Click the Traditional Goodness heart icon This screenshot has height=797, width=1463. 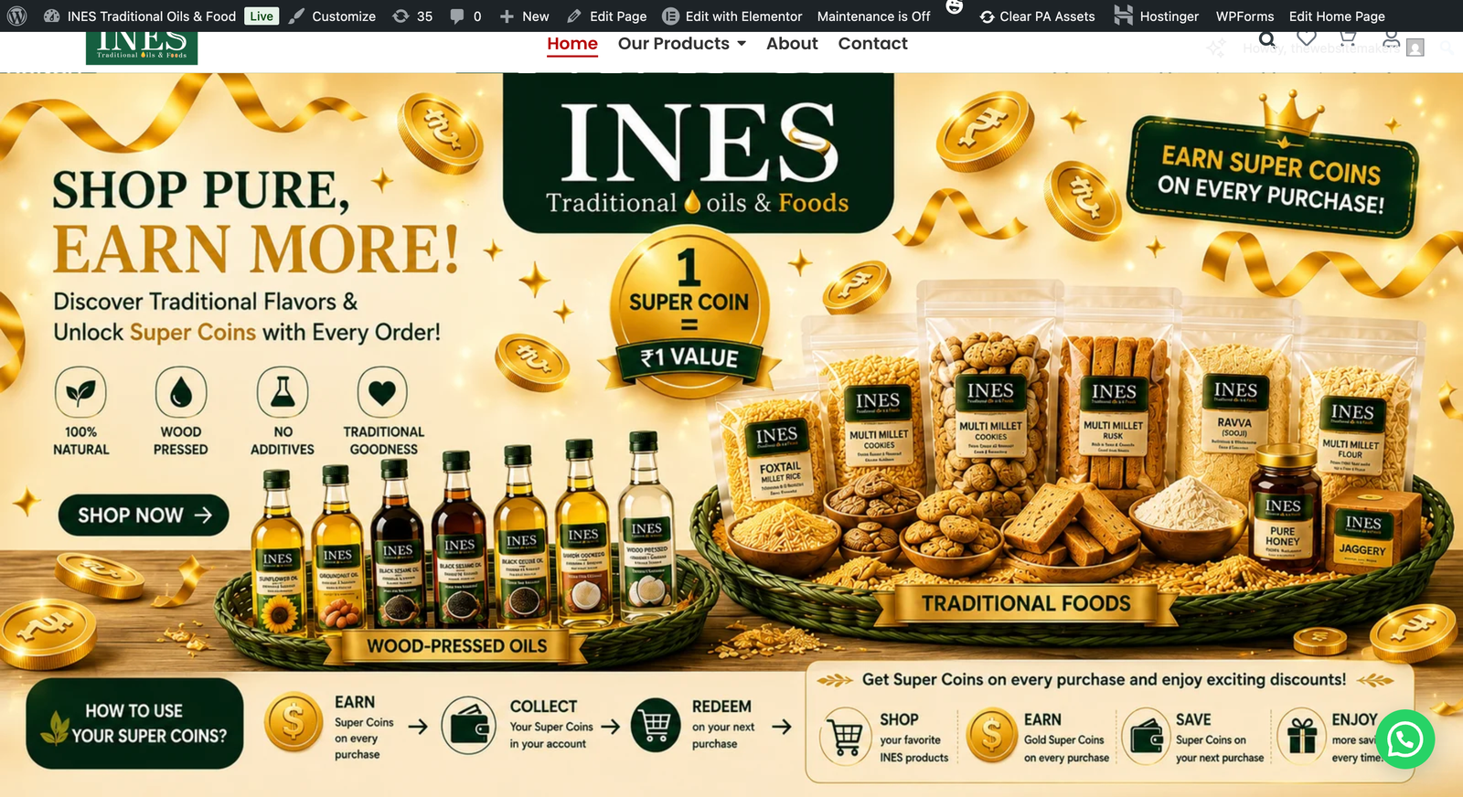pos(382,393)
